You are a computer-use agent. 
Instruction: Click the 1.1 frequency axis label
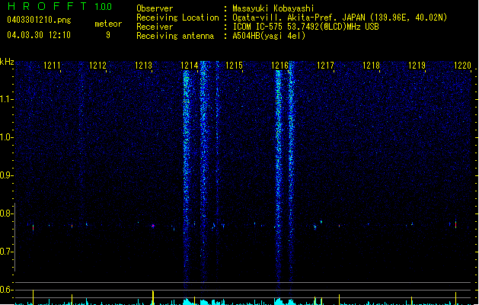pos(6,99)
